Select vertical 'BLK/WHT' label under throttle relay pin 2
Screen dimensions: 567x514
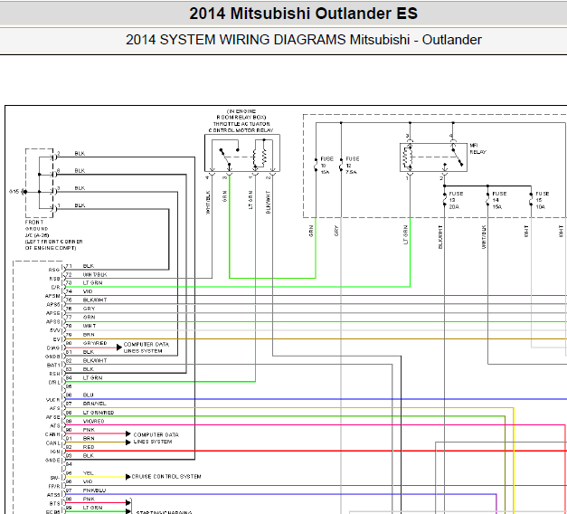click(x=269, y=203)
